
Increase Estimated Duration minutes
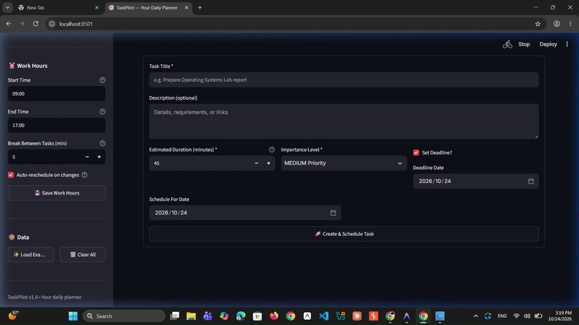tap(269, 163)
